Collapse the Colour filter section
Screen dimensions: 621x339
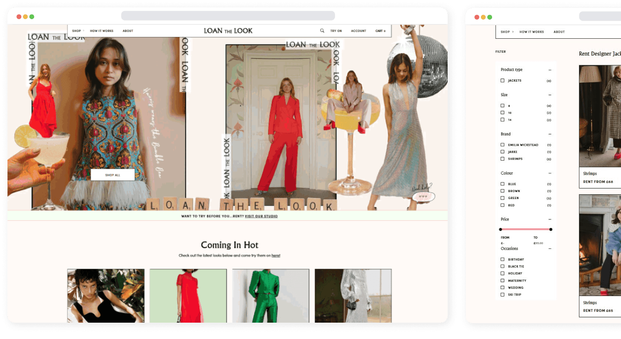[550, 173]
